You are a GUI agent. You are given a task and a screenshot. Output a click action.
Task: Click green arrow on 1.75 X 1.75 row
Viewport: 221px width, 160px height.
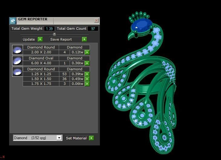click(87, 84)
